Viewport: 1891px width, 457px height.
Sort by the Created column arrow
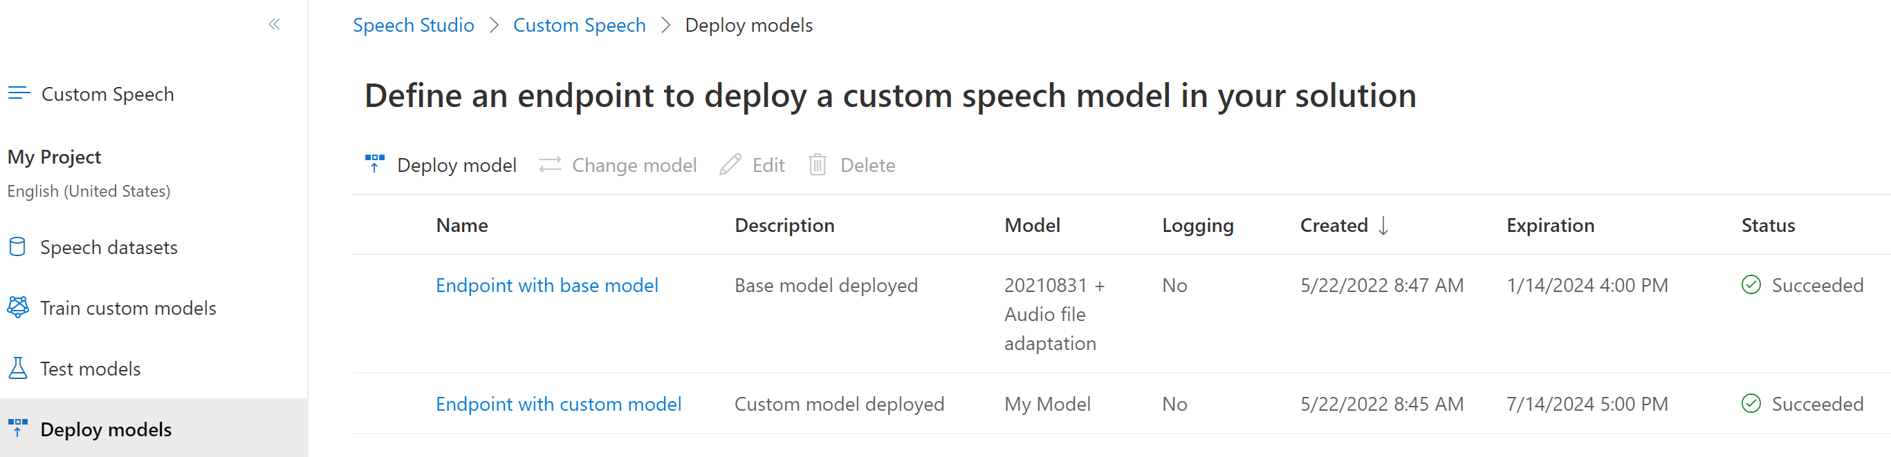1383,226
